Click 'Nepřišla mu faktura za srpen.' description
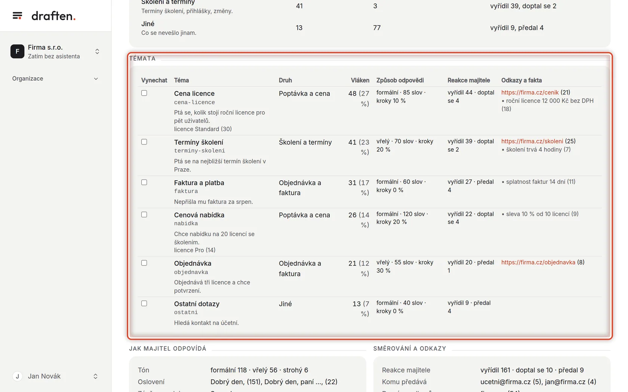Screen dimensions: 628x392 [213, 202]
